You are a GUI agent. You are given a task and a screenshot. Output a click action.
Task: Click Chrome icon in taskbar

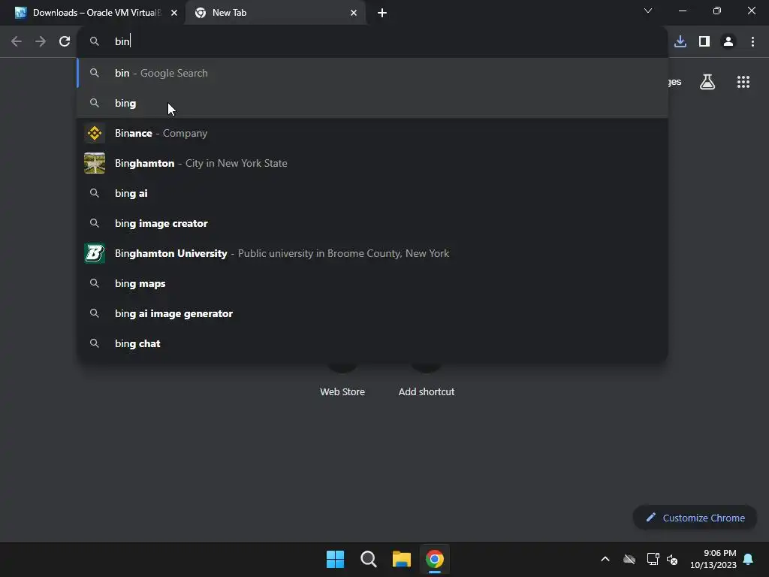(x=435, y=559)
